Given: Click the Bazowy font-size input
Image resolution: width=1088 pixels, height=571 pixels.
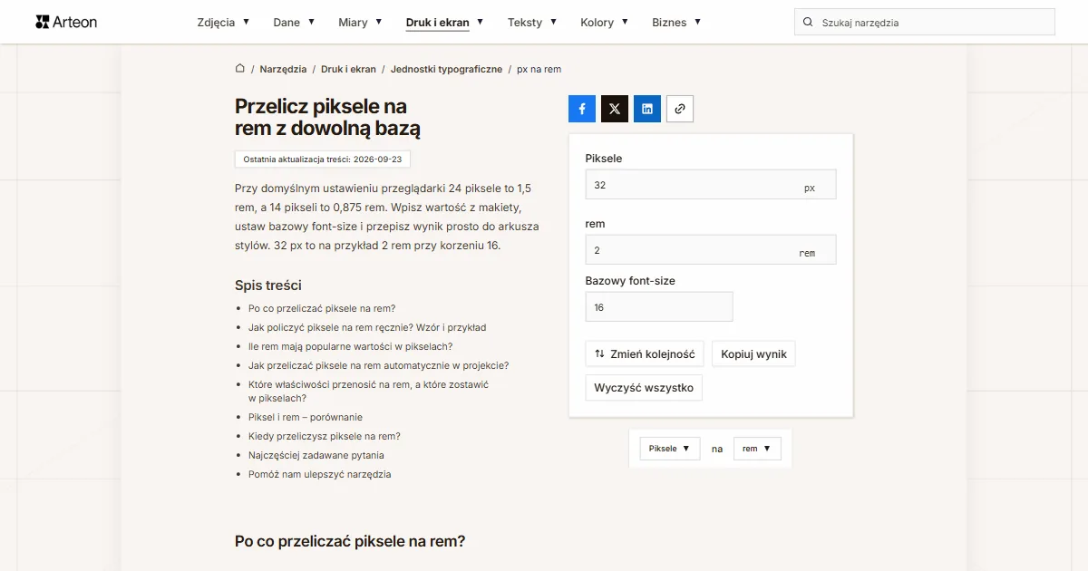Looking at the screenshot, I should (659, 306).
